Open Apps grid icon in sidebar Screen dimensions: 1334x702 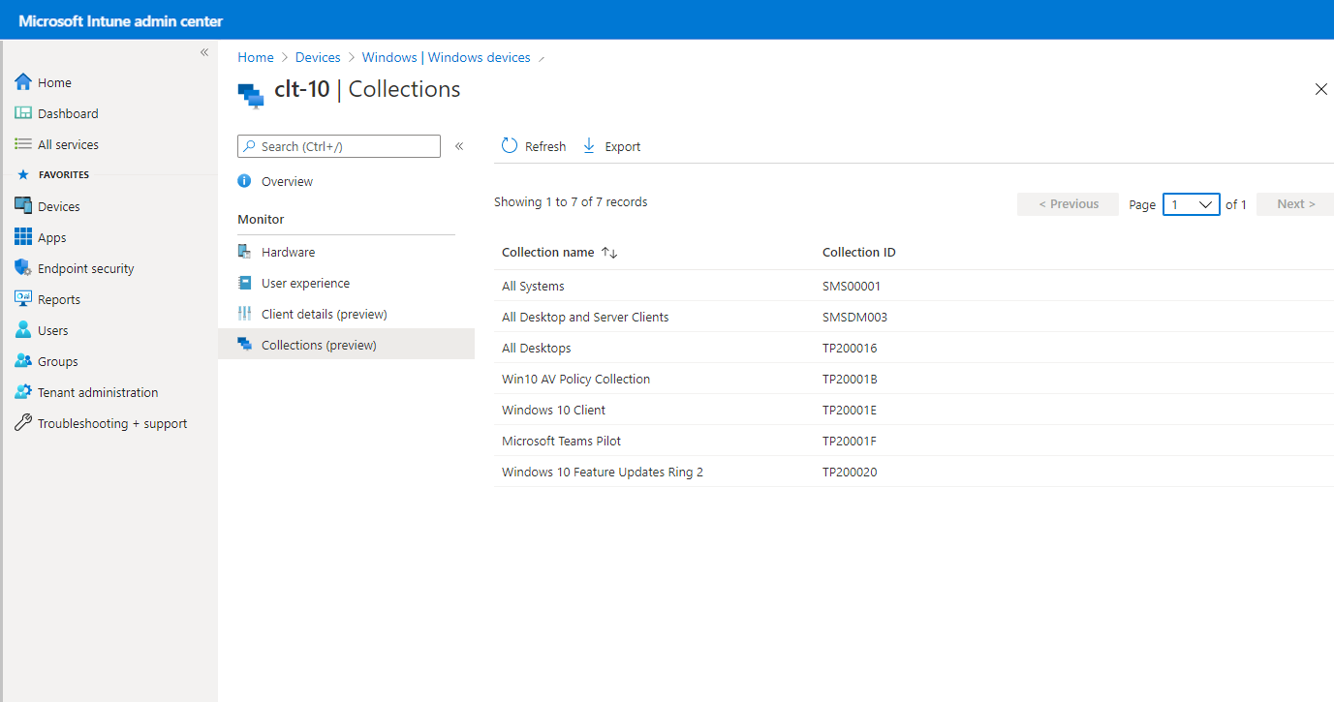click(x=23, y=237)
